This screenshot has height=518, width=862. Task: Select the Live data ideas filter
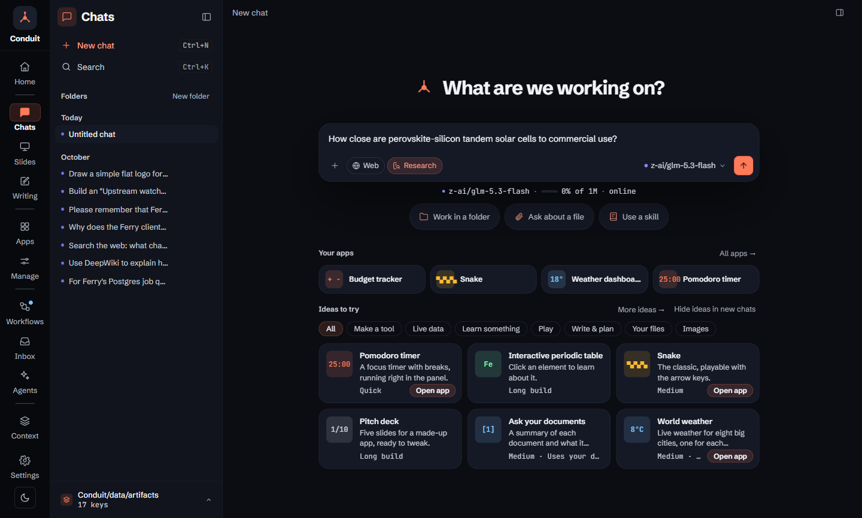tap(428, 329)
